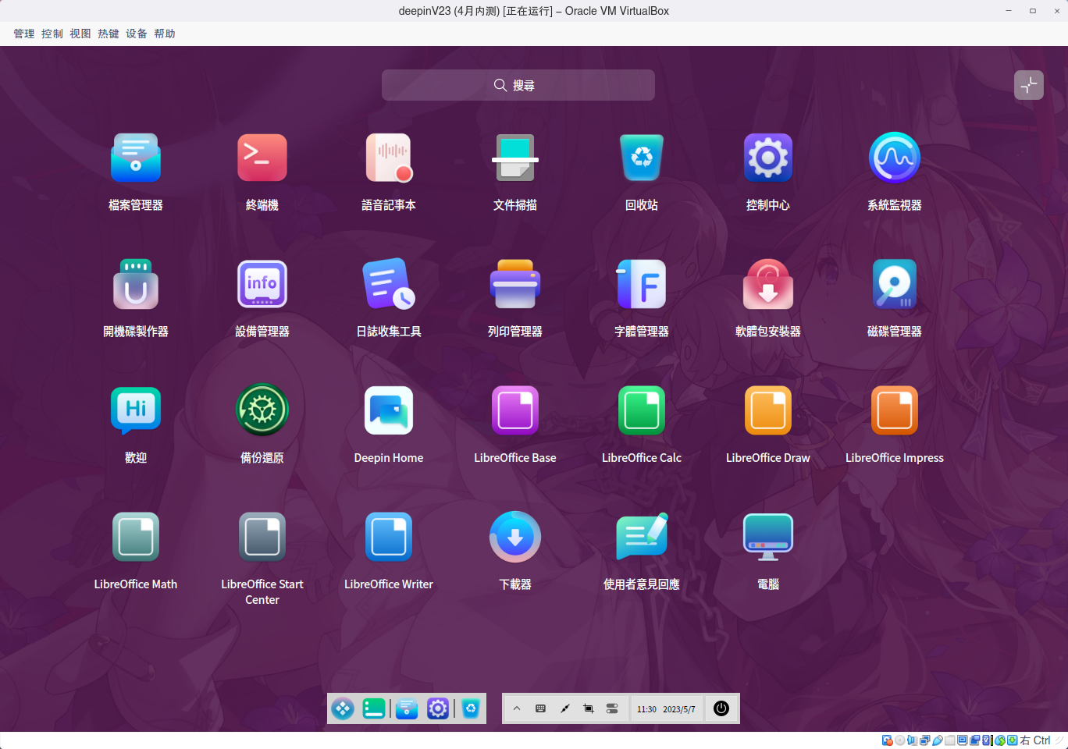This screenshot has height=749, width=1068.
Task: Start the 語音記事本 voice notes app
Action: [x=389, y=158]
